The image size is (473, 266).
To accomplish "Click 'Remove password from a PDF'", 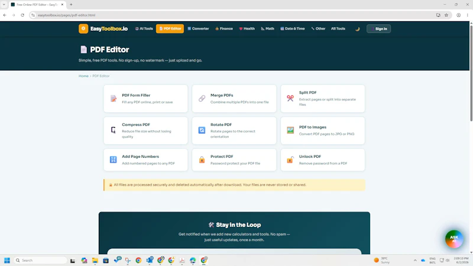I will point(323,164).
